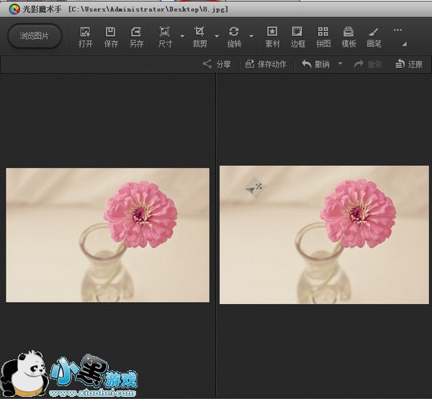Select the 模板 template icon

[x=348, y=37]
